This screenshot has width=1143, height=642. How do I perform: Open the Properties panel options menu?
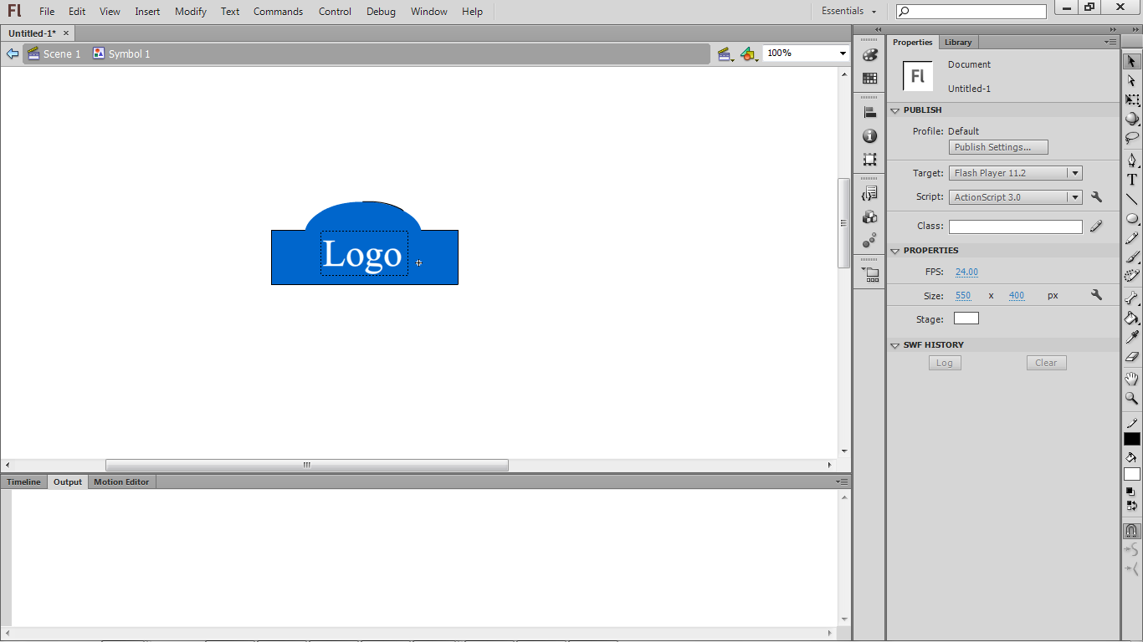(1110, 42)
